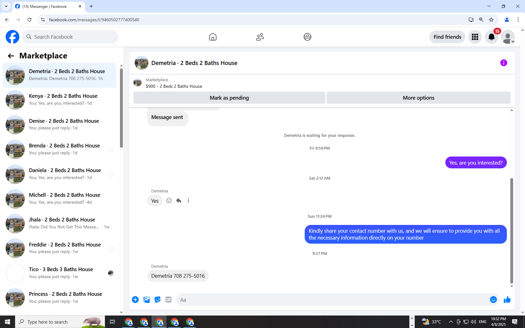Bookmark this page with star icon
525x328 pixels.
coord(491,20)
